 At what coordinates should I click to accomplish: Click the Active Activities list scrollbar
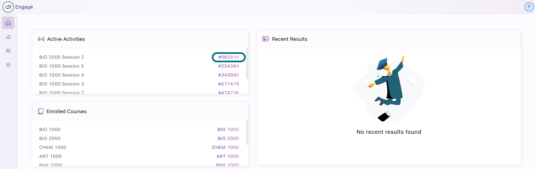pos(247,63)
